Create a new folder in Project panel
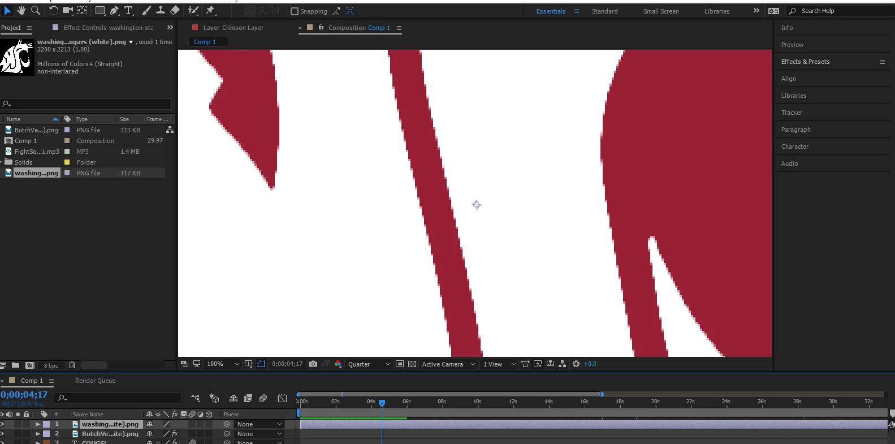 pyautogui.click(x=15, y=365)
